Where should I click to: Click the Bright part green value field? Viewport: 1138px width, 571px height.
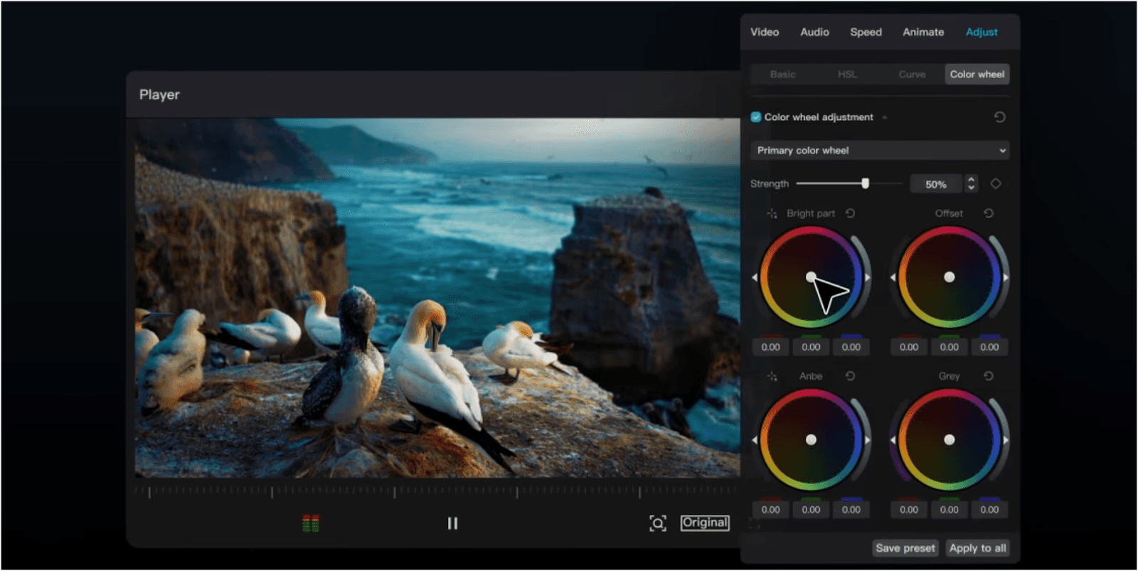(x=811, y=347)
